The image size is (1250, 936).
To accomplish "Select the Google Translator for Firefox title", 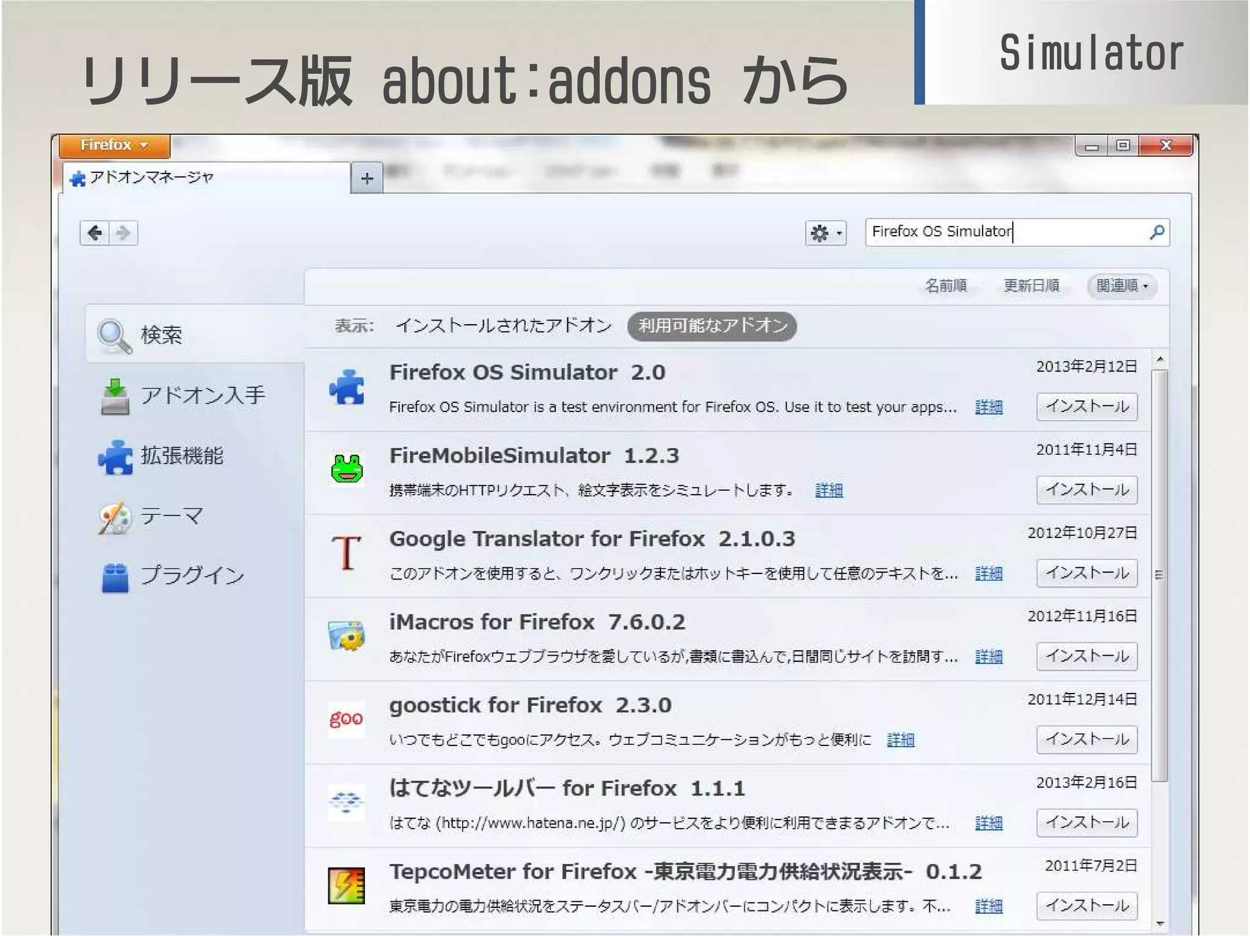I will [592, 539].
